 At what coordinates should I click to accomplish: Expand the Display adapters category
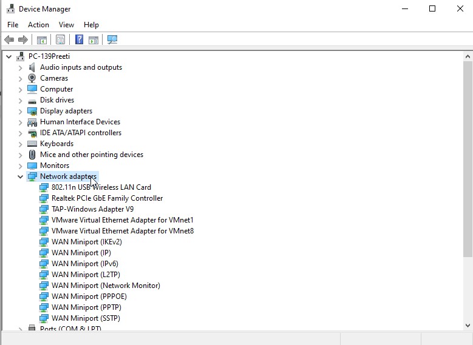pyautogui.click(x=20, y=111)
